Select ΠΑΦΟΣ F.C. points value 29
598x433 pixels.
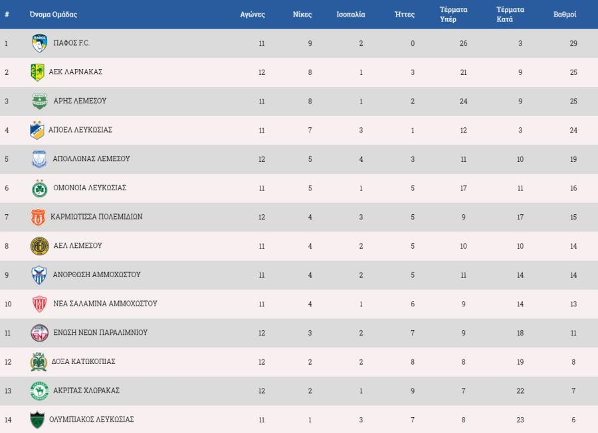[x=573, y=43]
